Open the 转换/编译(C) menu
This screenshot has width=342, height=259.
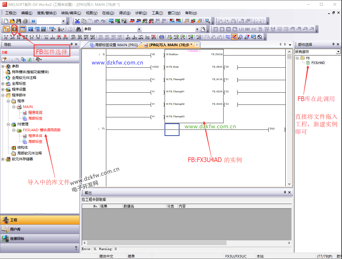coord(71,13)
